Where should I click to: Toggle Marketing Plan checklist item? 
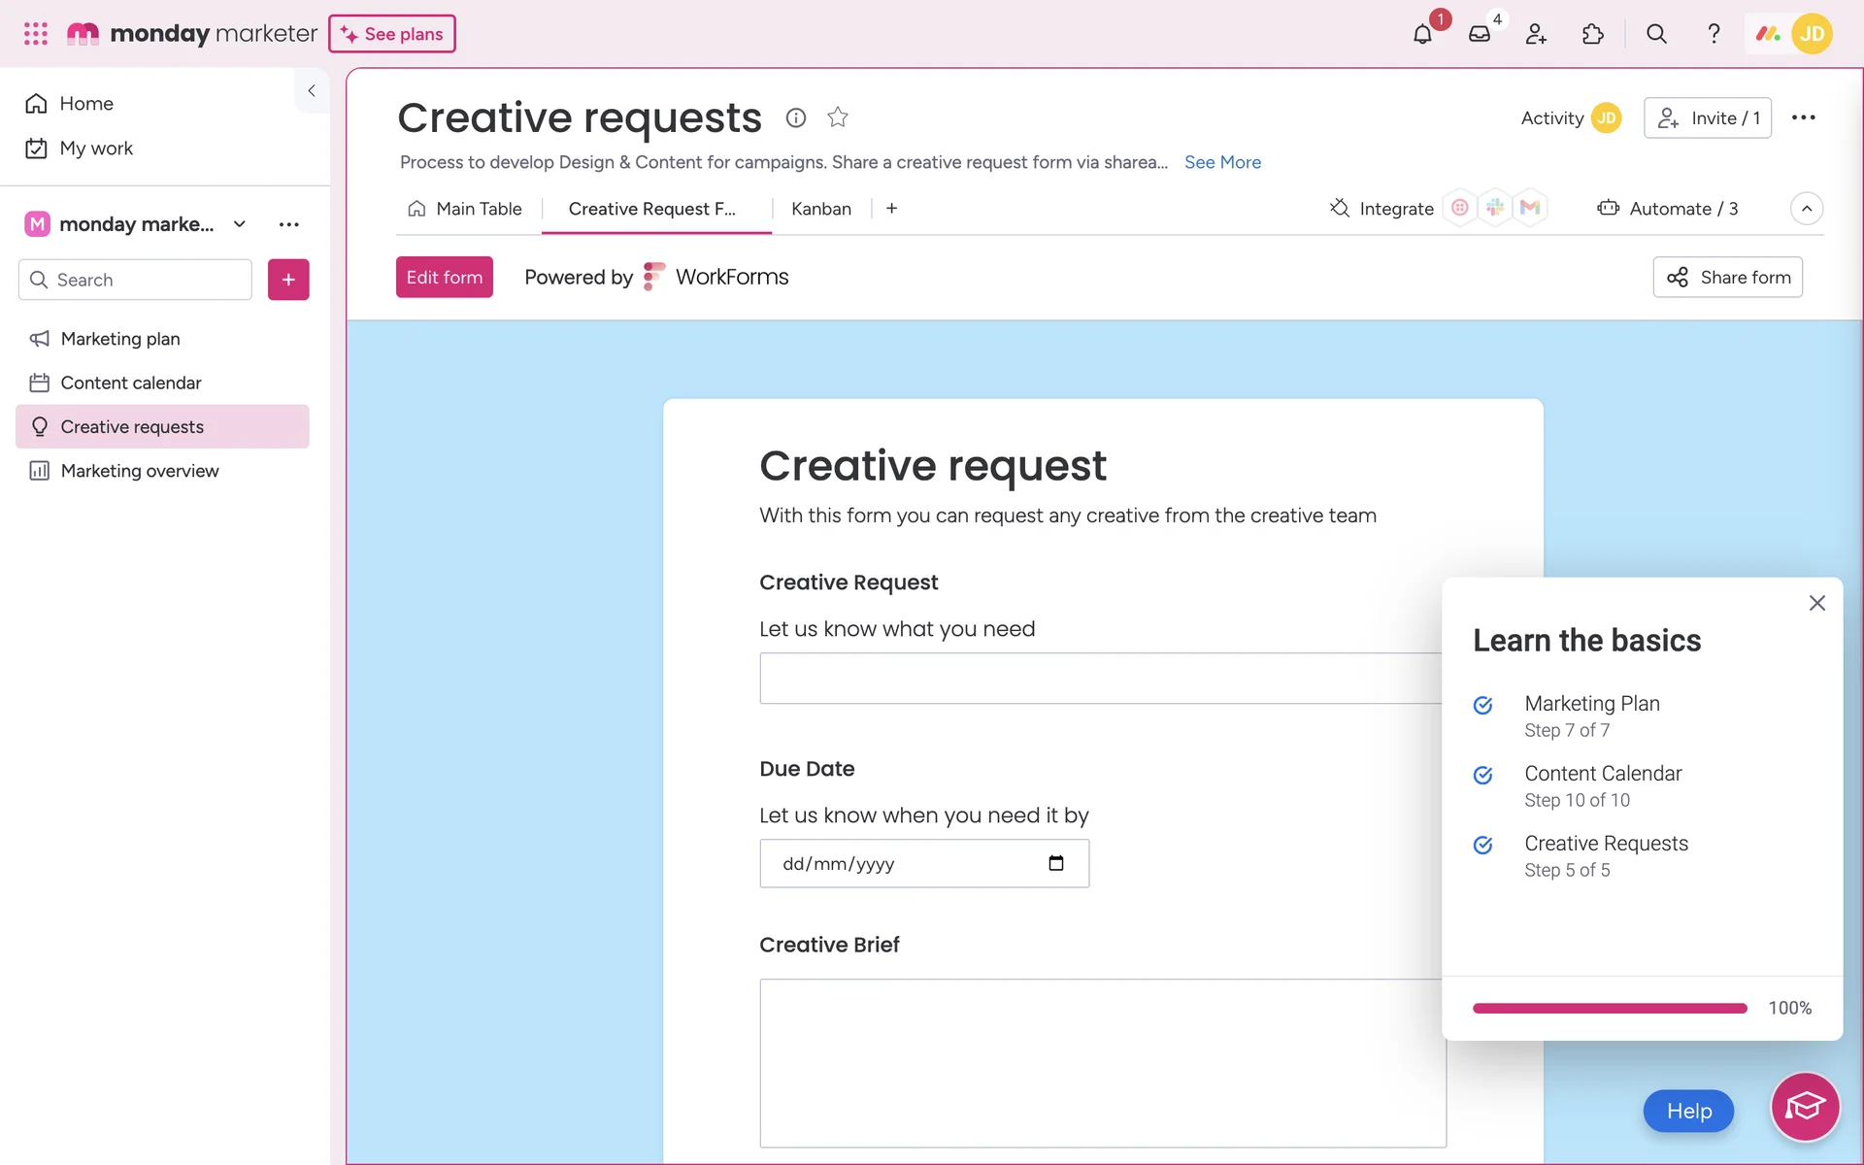(x=1482, y=706)
